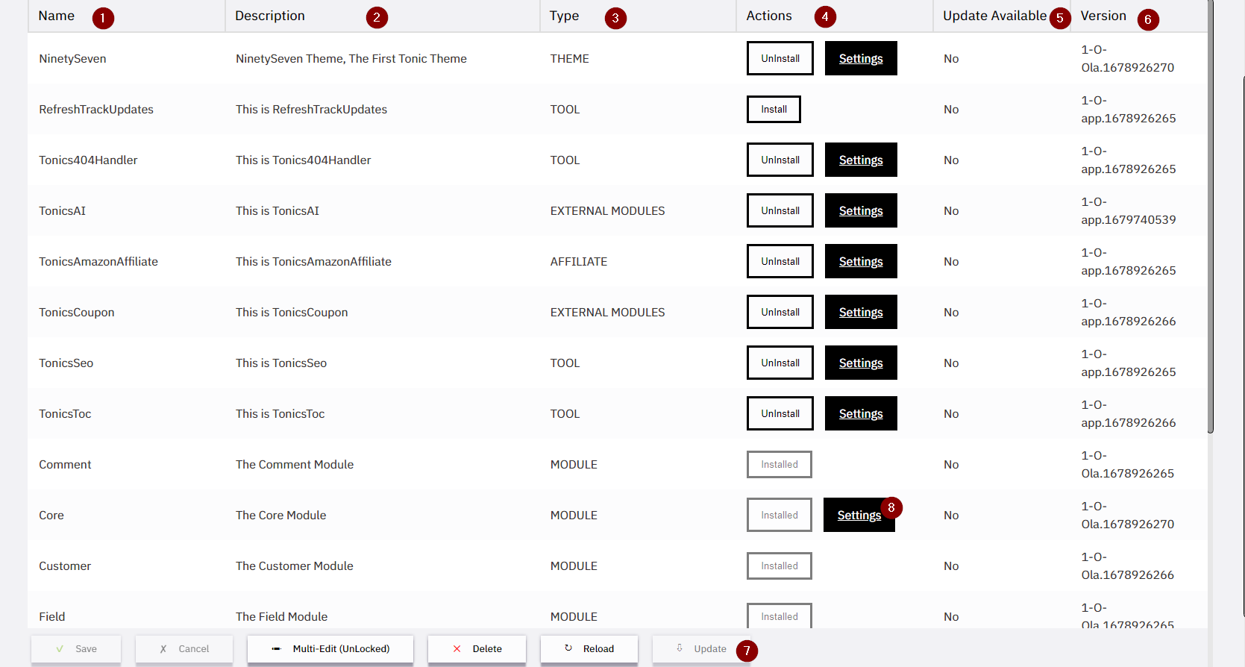Click 'NinetySeven Theme, The First Tonic Theme' description

(x=351, y=58)
